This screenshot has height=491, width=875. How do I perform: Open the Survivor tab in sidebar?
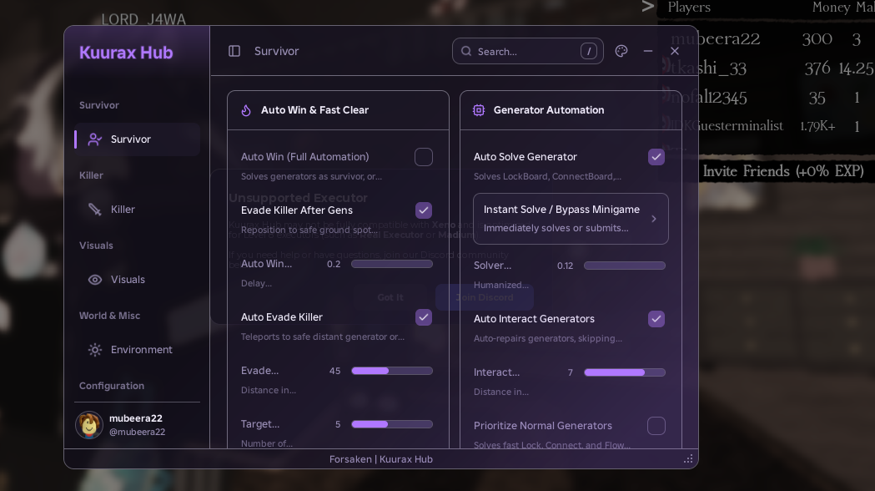point(138,139)
